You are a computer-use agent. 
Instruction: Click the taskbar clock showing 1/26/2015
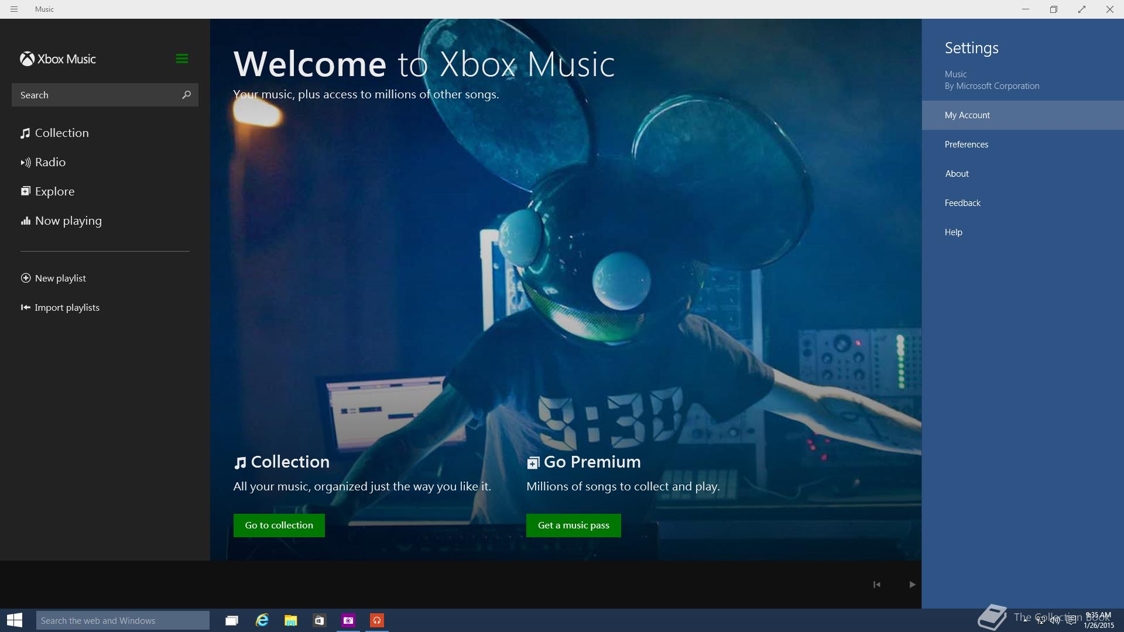1098,620
